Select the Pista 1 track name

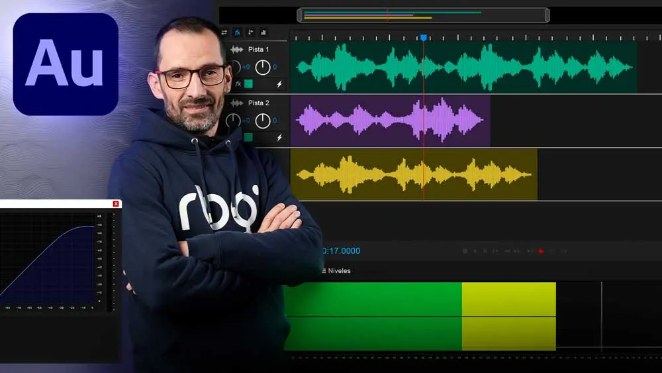point(258,50)
